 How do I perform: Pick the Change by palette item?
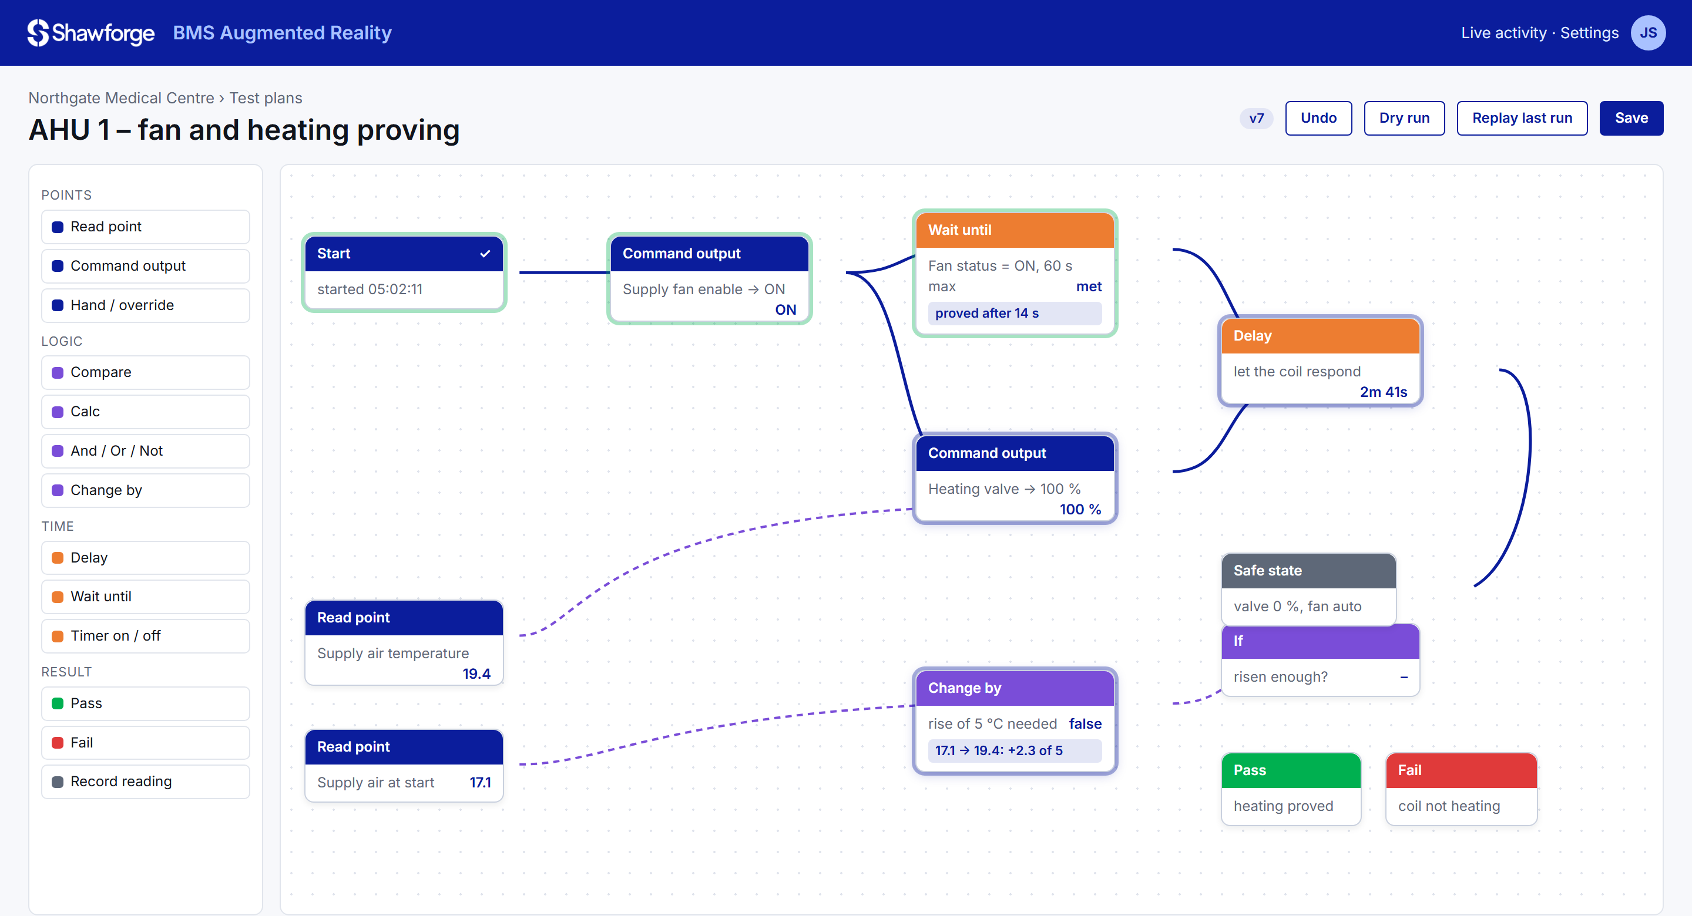[145, 490]
